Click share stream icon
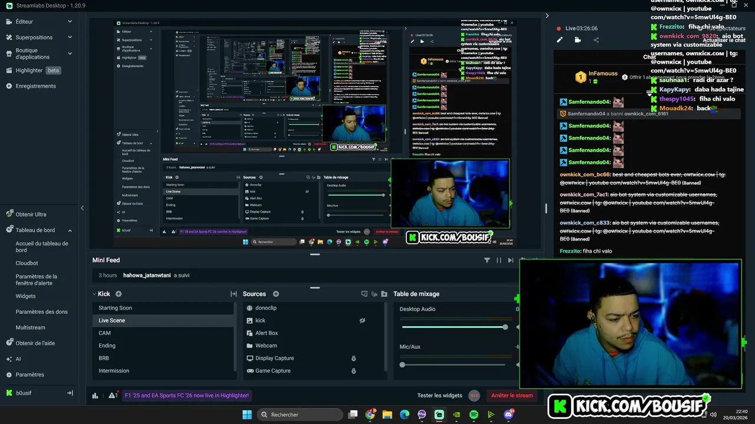The width and height of the screenshot is (755, 424). click(x=596, y=40)
